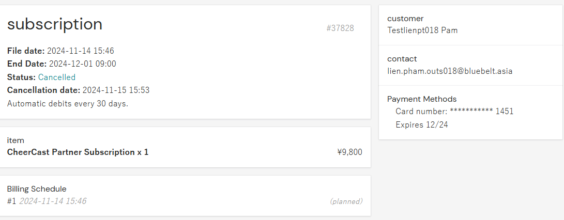Image resolution: width=564 pixels, height=220 pixels.
Task: Click the File date value 2024-11-14 15:46
Action: [x=80, y=51]
